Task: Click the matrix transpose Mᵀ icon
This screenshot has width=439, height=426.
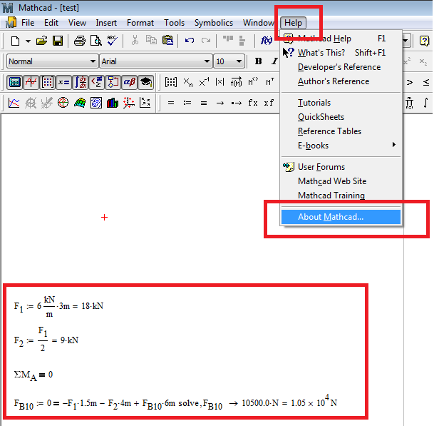Action: click(269, 82)
